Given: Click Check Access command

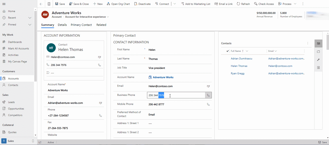Looking at the screenshot, I should (x=264, y=4).
